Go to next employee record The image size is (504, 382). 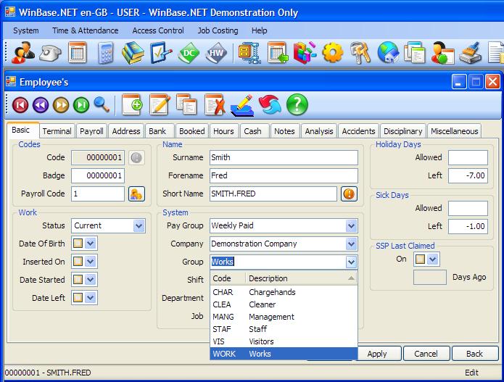pos(61,104)
